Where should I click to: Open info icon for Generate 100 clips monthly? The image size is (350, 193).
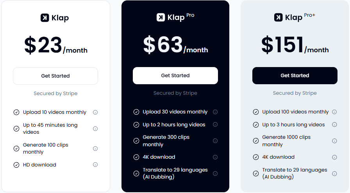tap(95, 149)
